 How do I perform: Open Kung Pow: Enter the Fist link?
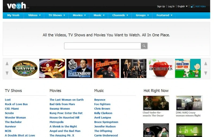[66, 113]
